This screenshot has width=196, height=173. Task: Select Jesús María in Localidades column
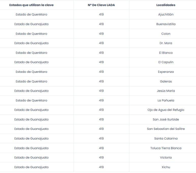(x=166, y=91)
